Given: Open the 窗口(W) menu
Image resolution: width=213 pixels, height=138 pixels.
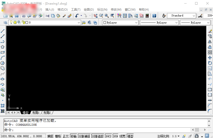Looking at the screenshot, I should [x=130, y=9].
